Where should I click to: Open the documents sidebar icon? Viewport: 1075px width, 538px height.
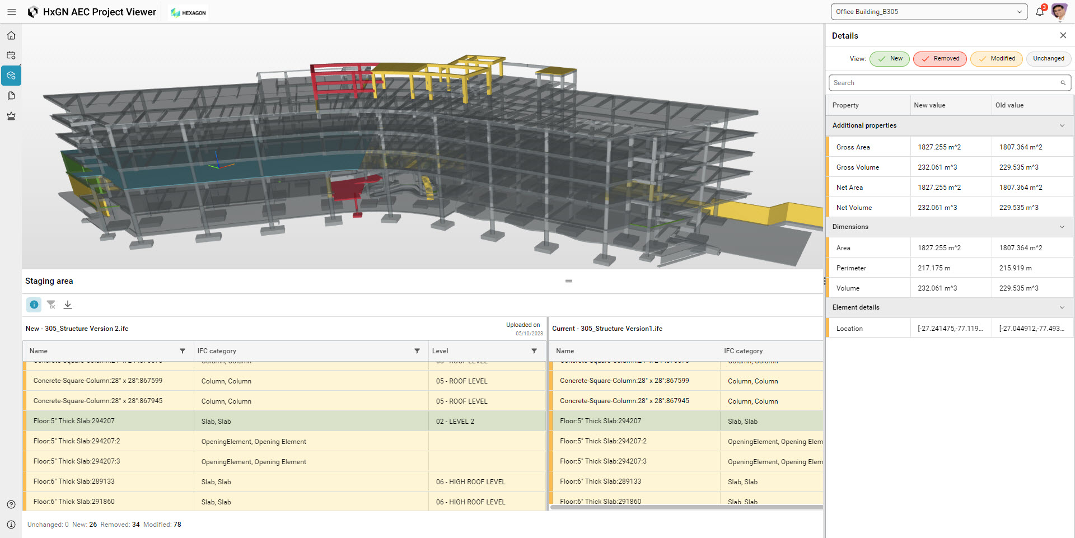tap(11, 96)
